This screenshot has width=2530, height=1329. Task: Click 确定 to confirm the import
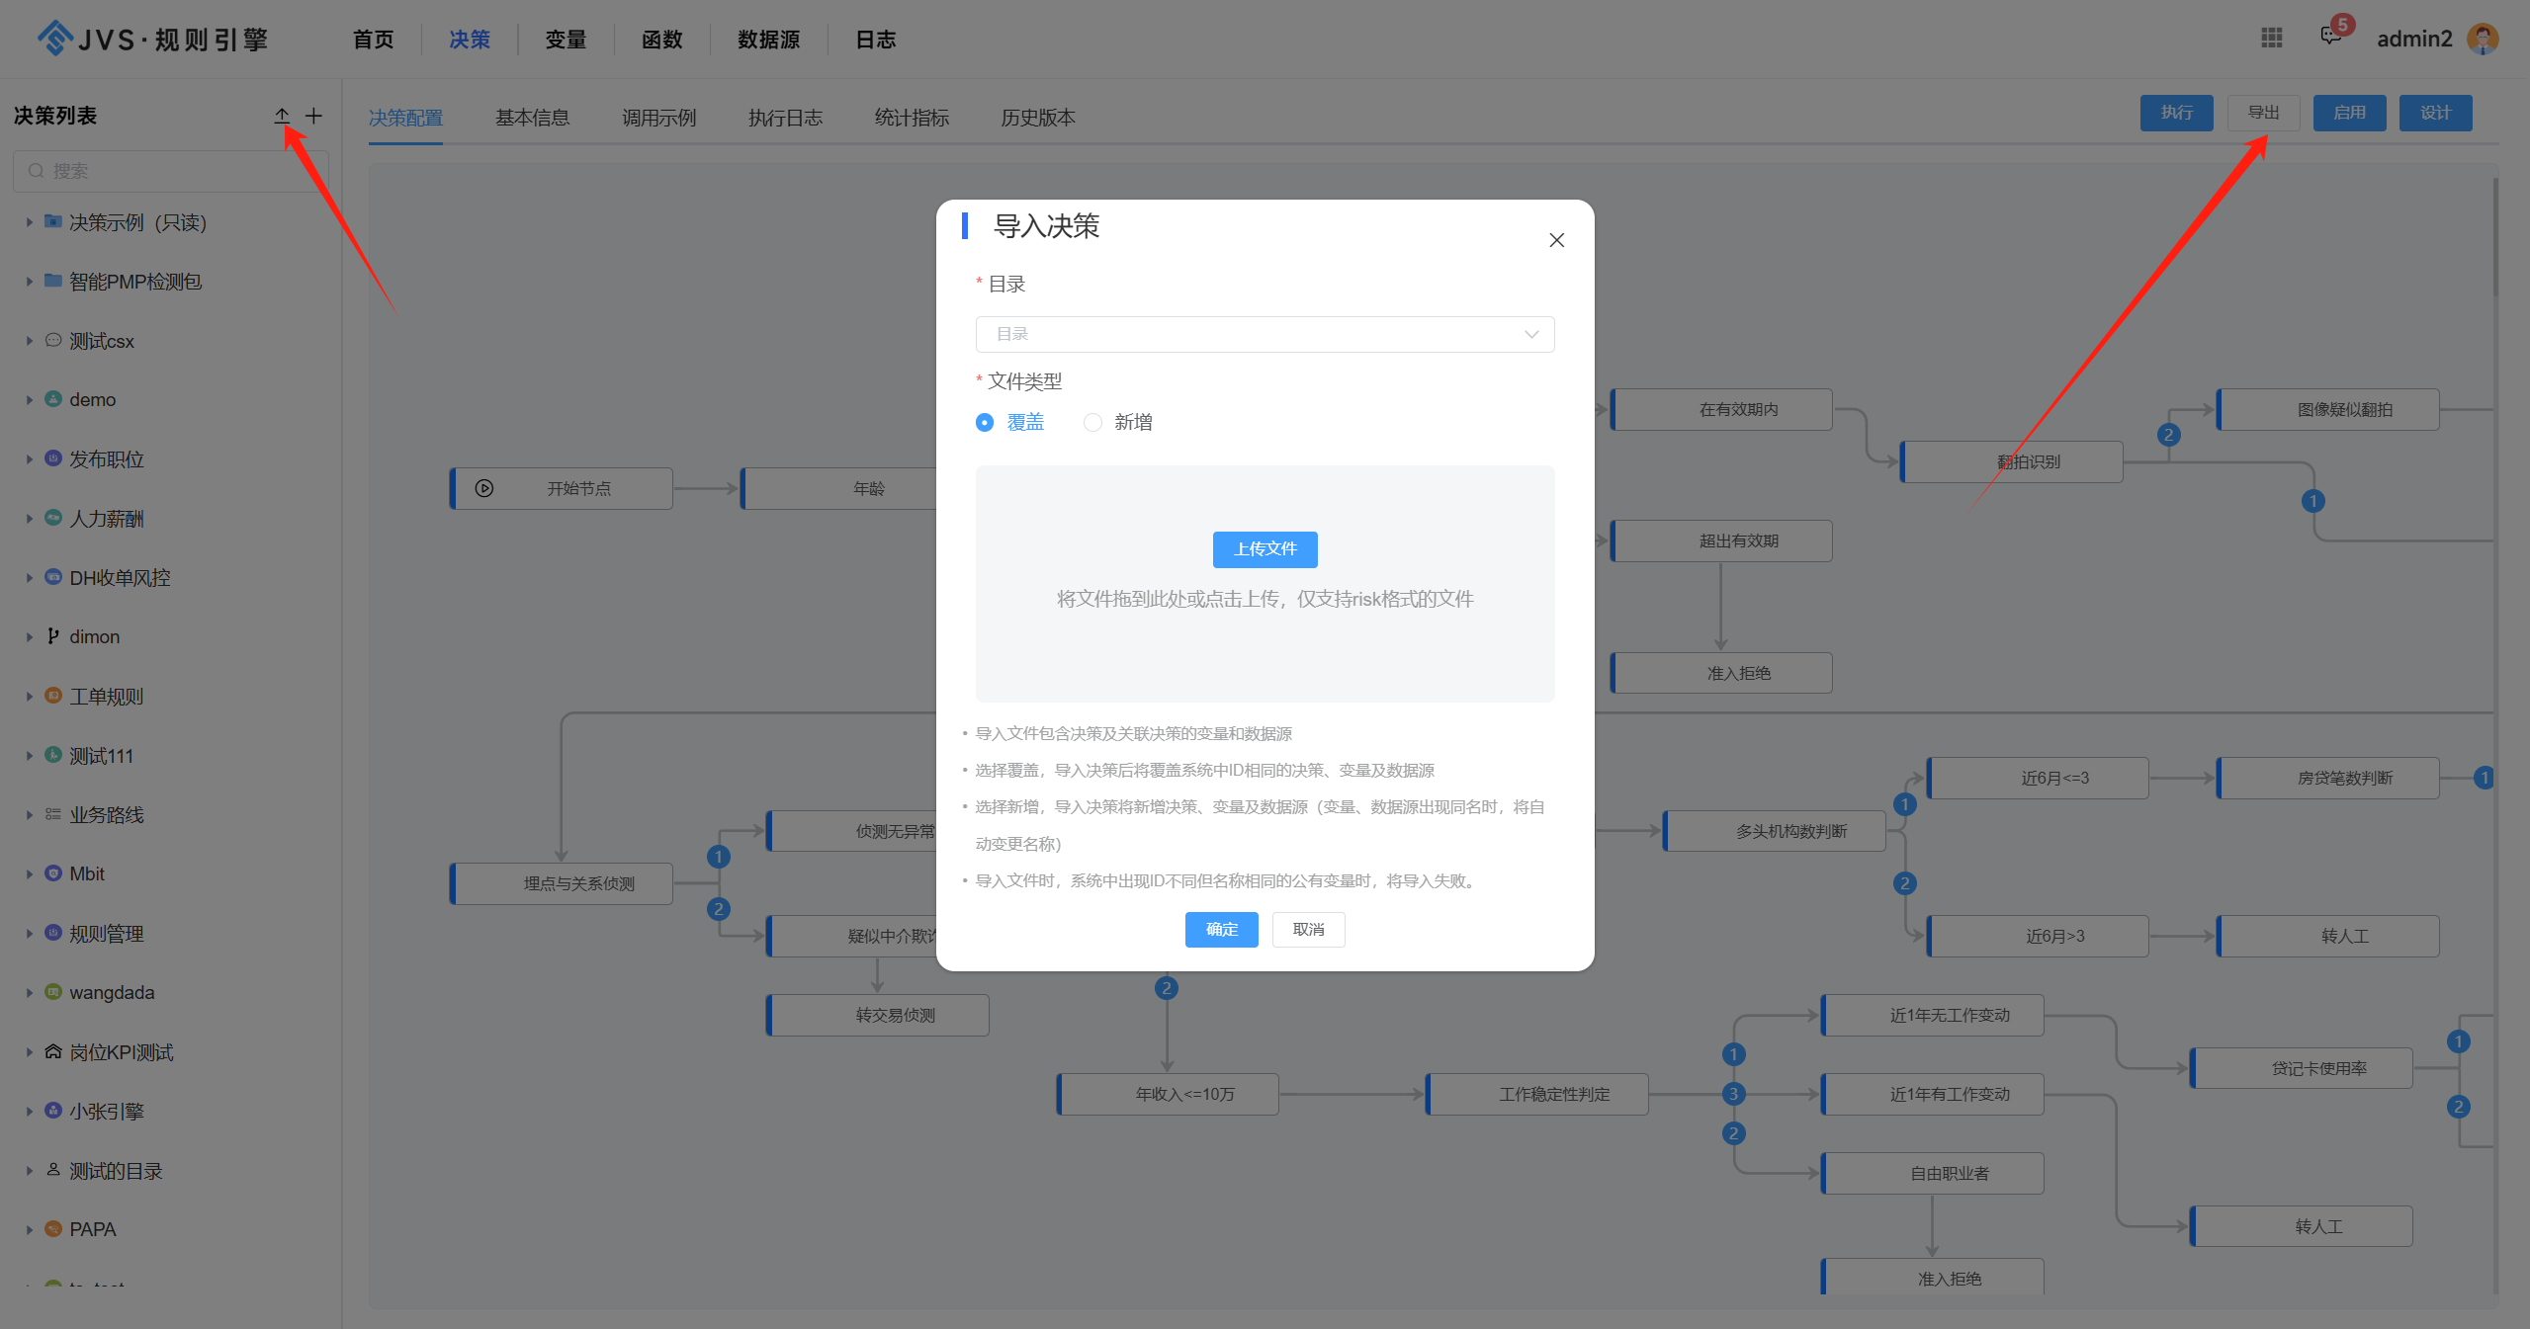coord(1221,929)
